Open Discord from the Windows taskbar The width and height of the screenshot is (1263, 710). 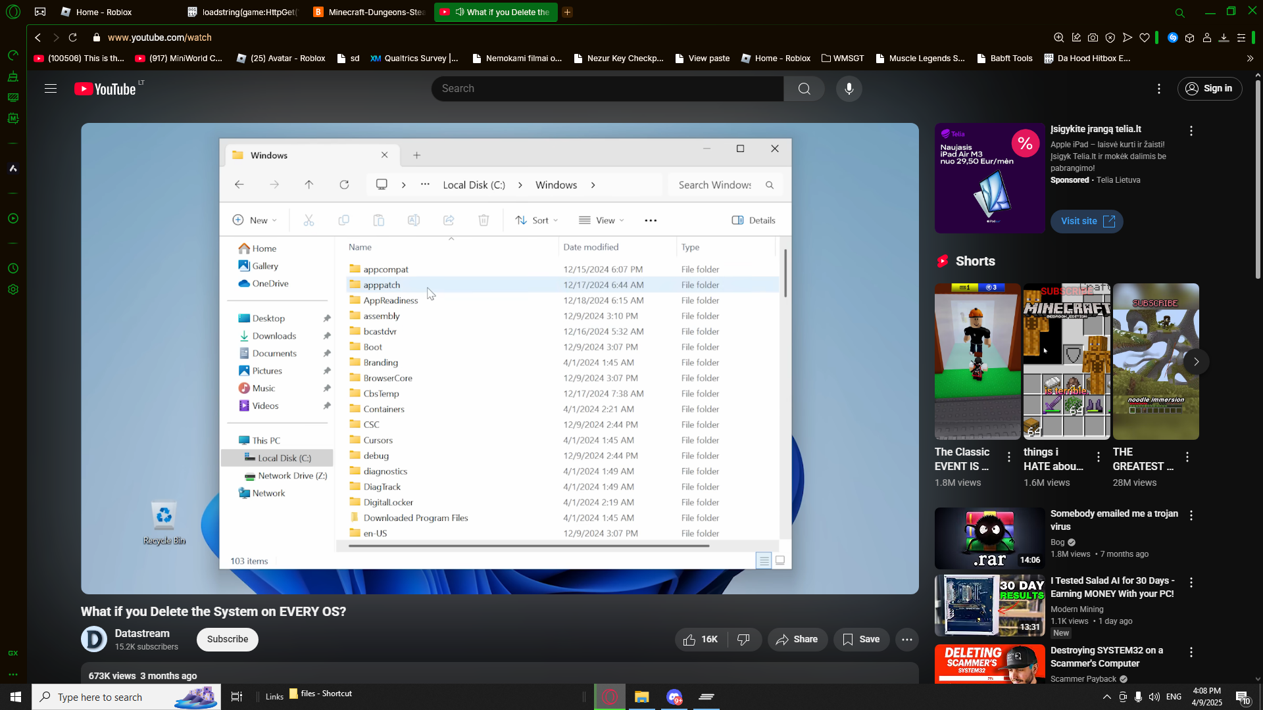[674, 697]
